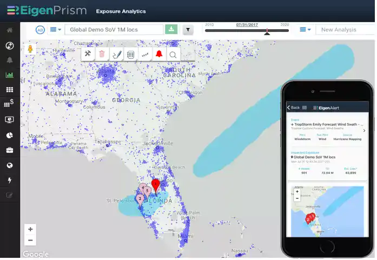The image size is (377, 260).
Task: Click the green download button
Action: pyautogui.click(x=171, y=29)
